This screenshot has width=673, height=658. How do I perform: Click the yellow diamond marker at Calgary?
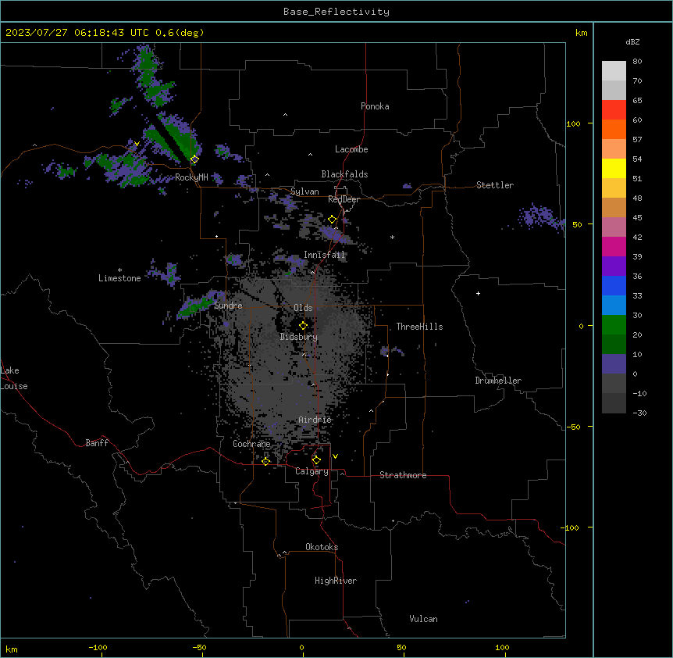coord(316,460)
